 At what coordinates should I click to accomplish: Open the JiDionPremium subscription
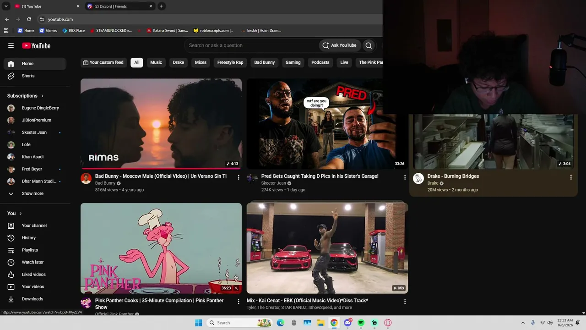(35, 120)
